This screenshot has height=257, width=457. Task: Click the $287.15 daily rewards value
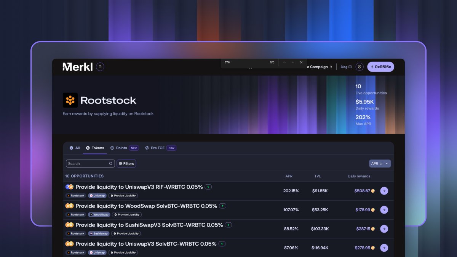tap(363, 229)
